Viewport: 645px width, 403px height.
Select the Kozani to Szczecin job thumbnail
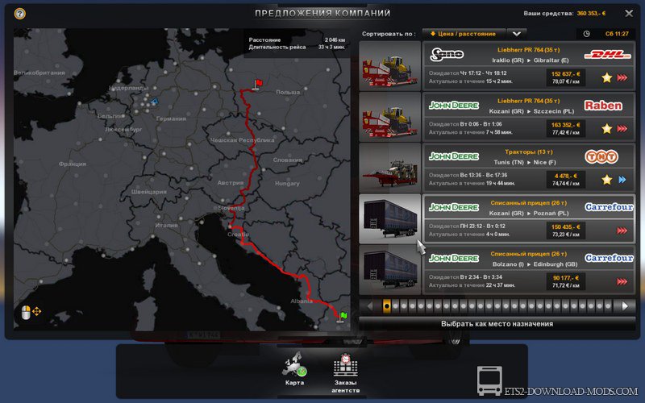tap(390, 117)
